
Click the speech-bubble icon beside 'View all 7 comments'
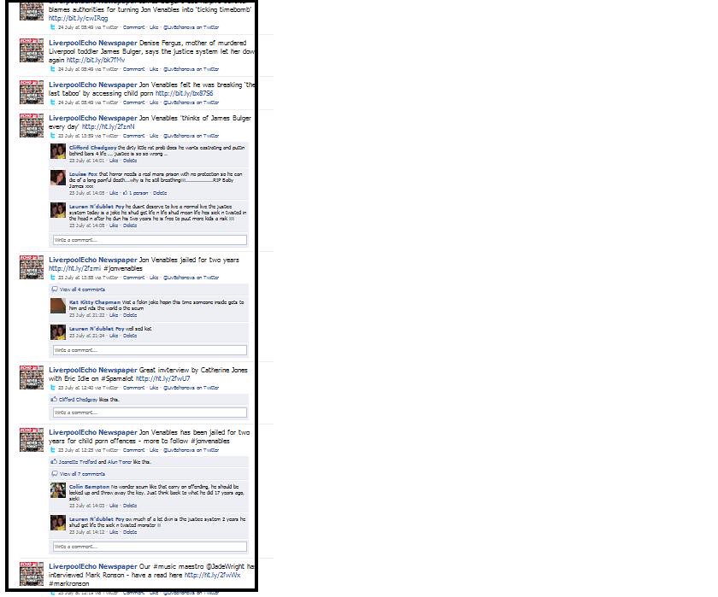point(55,474)
